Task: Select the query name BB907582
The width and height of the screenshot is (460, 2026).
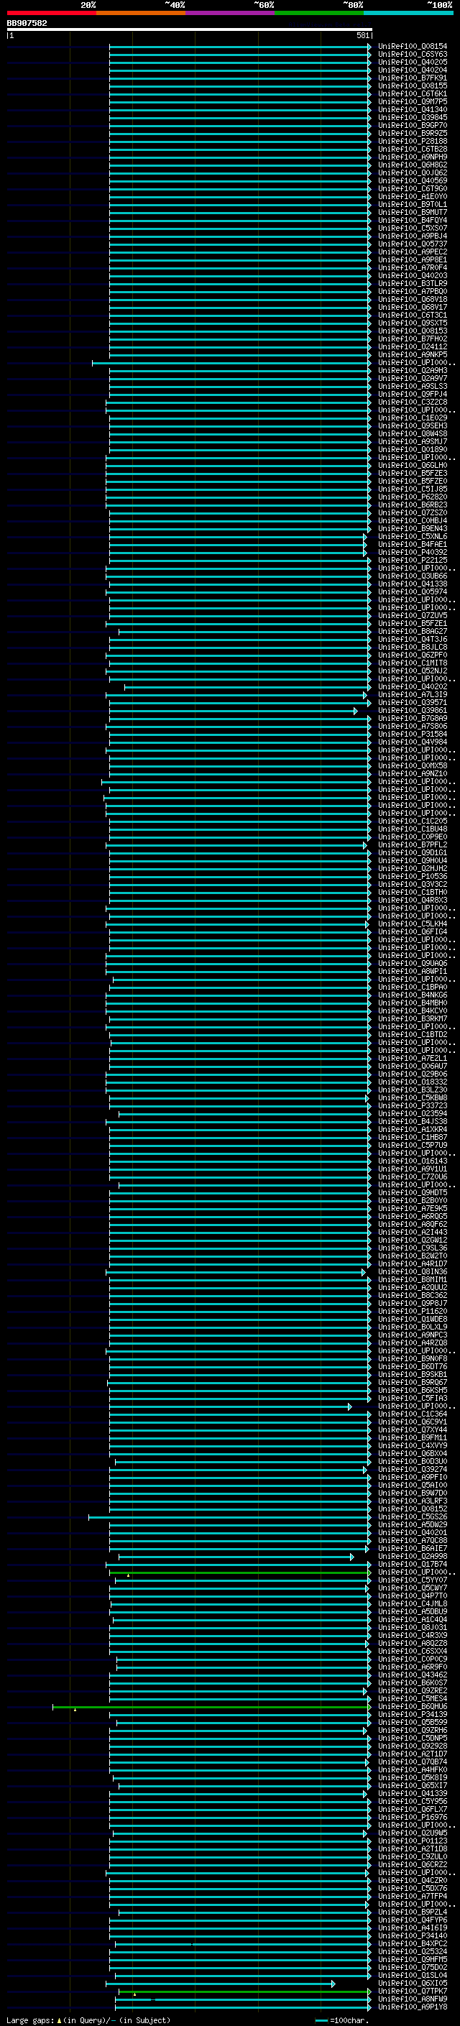Action: click(27, 24)
